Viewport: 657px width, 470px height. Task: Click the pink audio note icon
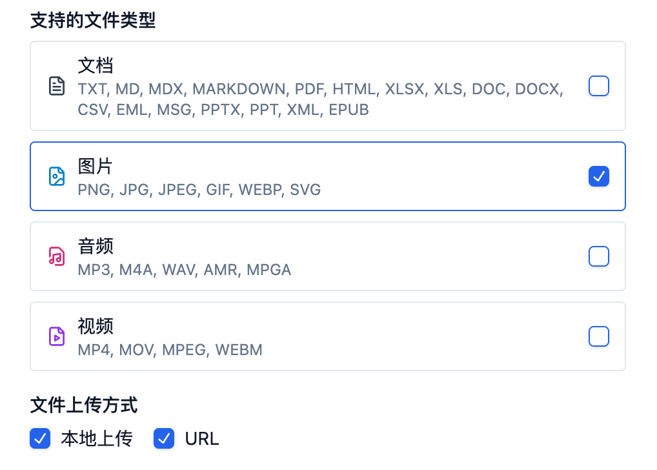click(57, 256)
